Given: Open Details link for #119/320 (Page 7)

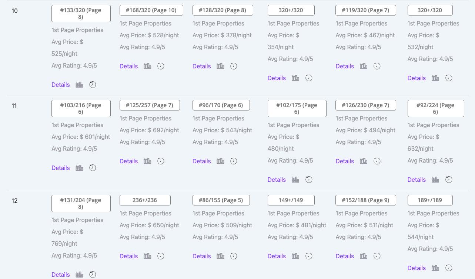Looking at the screenshot, I should 345,66.
